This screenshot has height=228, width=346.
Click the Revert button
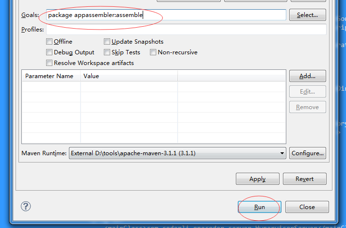pyautogui.click(x=304, y=179)
